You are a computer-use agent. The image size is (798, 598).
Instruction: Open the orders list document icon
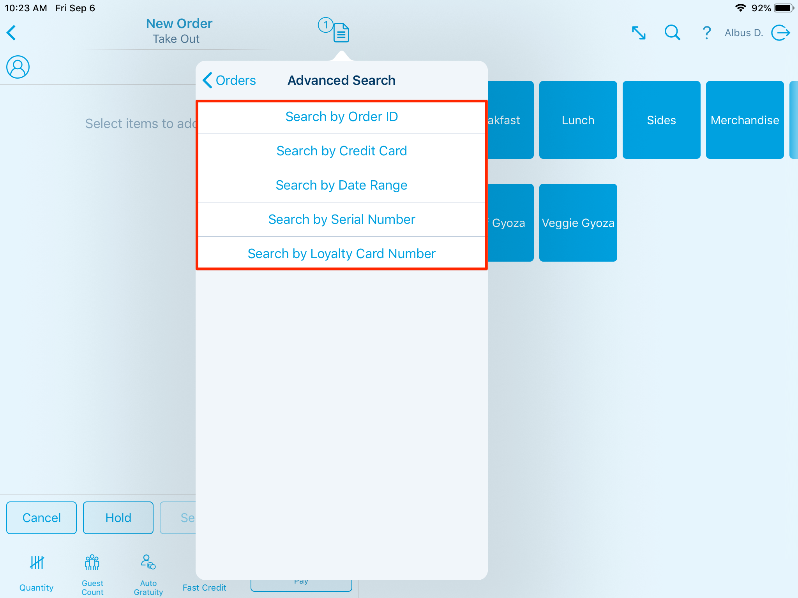[x=341, y=33]
